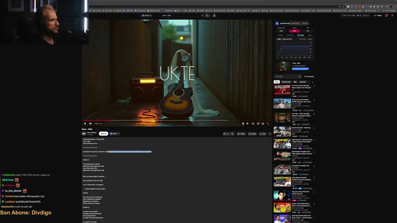Start voice search with microphone
The height and width of the screenshot is (223, 397).
point(214,15)
